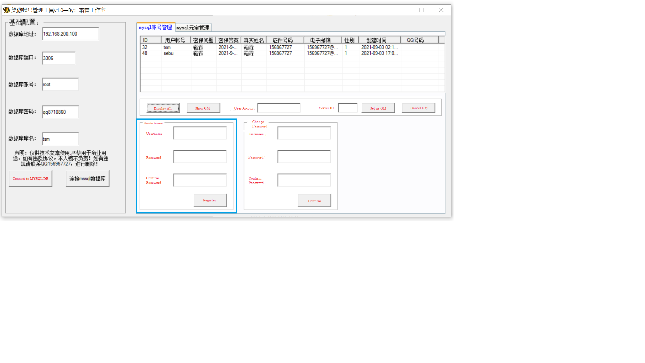Image resolution: width=645 pixels, height=363 pixels.
Task: Click the 连接mssql数据库 button
Action: click(87, 179)
